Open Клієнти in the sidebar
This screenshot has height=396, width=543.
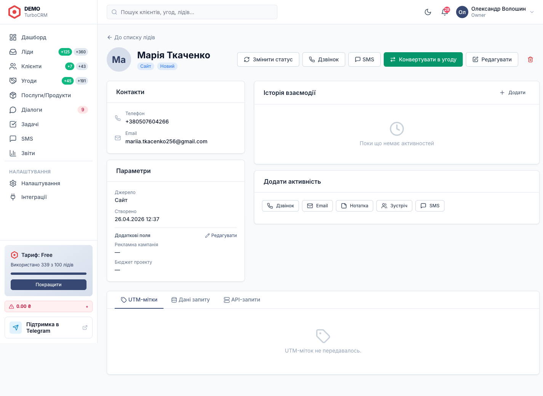point(48,66)
